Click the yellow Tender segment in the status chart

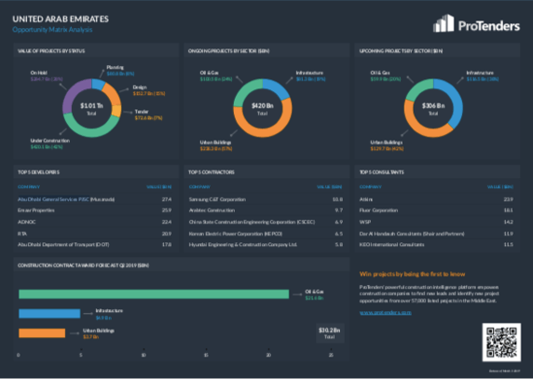116,111
